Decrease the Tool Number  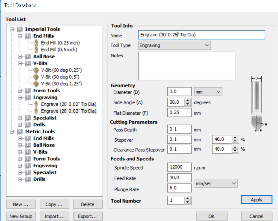(187, 202)
